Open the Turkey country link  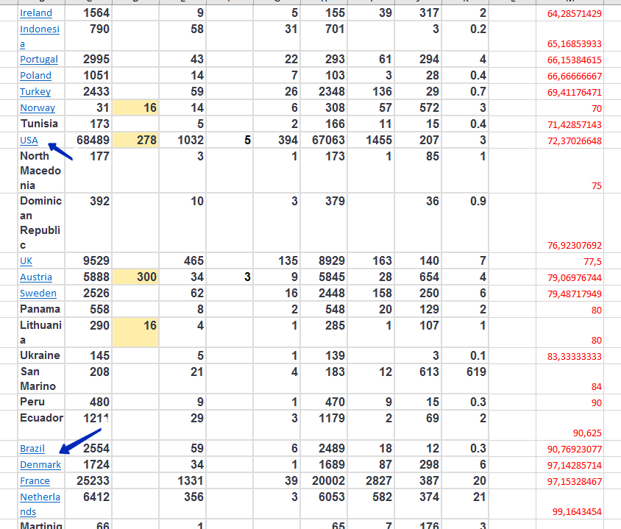[x=35, y=92]
